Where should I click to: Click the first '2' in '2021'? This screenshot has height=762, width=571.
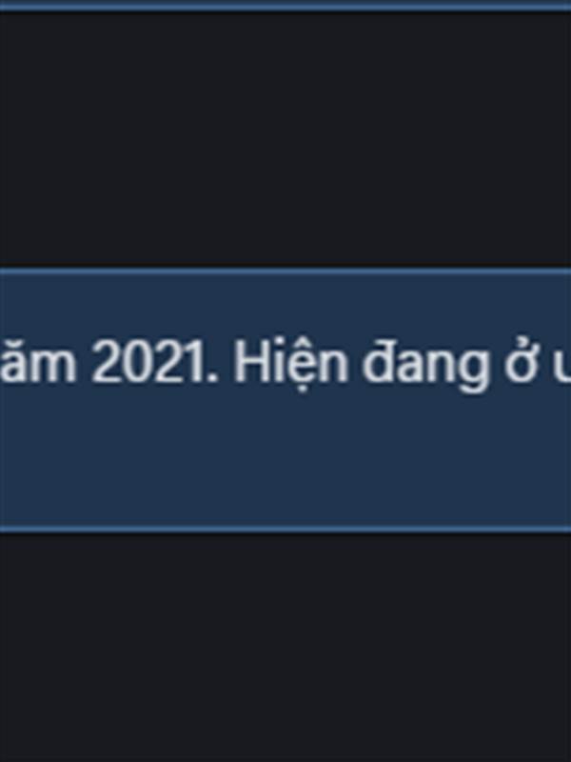point(106,366)
